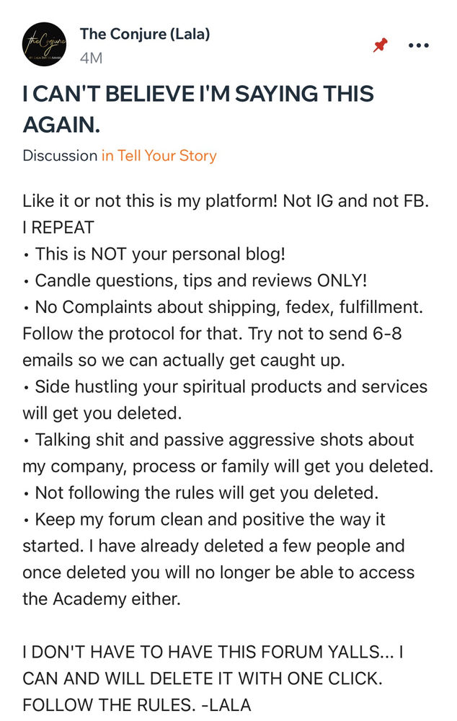This screenshot has width=457, height=721.
Task: Click bullet 'Candle questions, tips and reviews ONLY!'
Action: point(195,280)
